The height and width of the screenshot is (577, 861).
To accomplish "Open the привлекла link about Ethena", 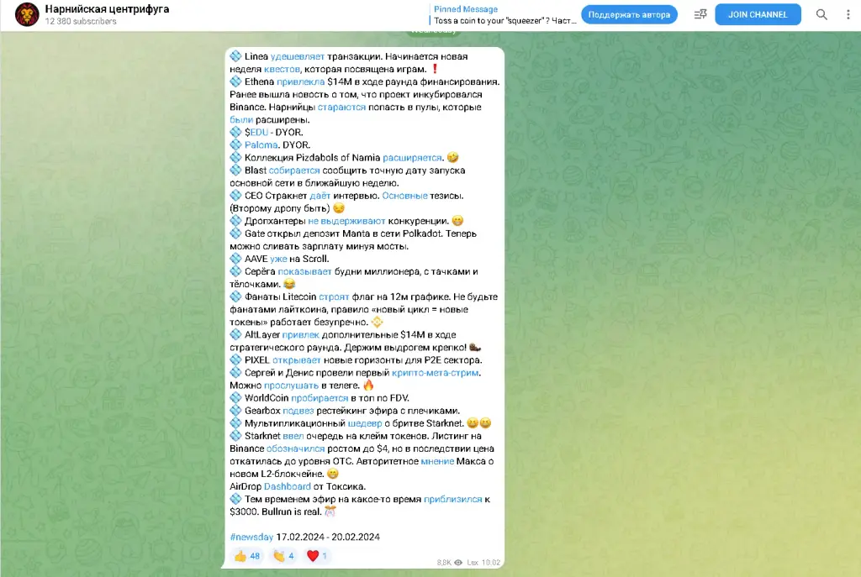I will tap(300, 81).
